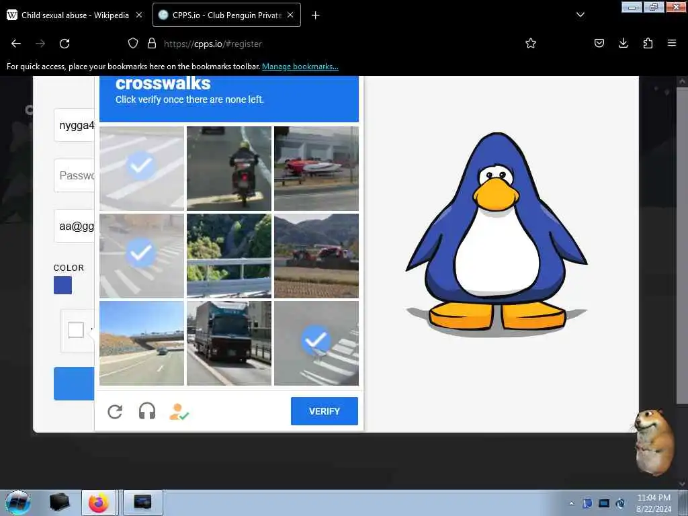Open the black box taskbar application
The width and height of the screenshot is (688, 516).
pos(59,503)
